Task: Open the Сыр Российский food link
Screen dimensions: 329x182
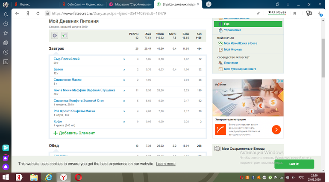Action: pyautogui.click(x=67, y=59)
